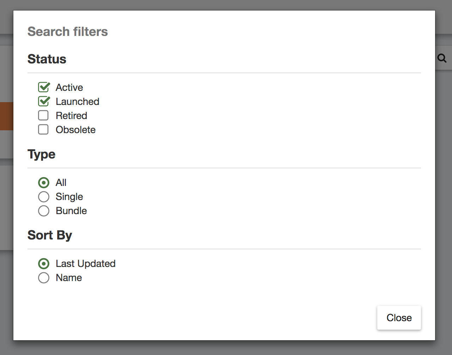This screenshot has height=355, width=452.
Task: Click the Name label under Sort By
Action: tap(69, 278)
